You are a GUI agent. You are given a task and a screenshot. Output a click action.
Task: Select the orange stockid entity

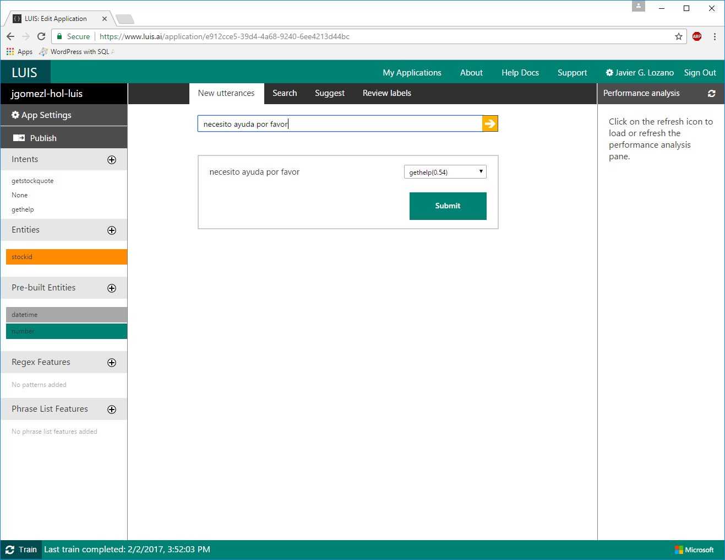[x=67, y=257]
